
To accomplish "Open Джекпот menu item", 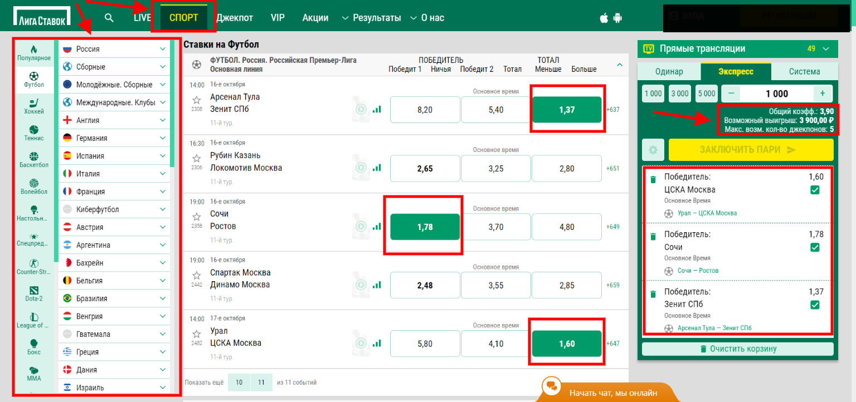I will pyautogui.click(x=235, y=18).
